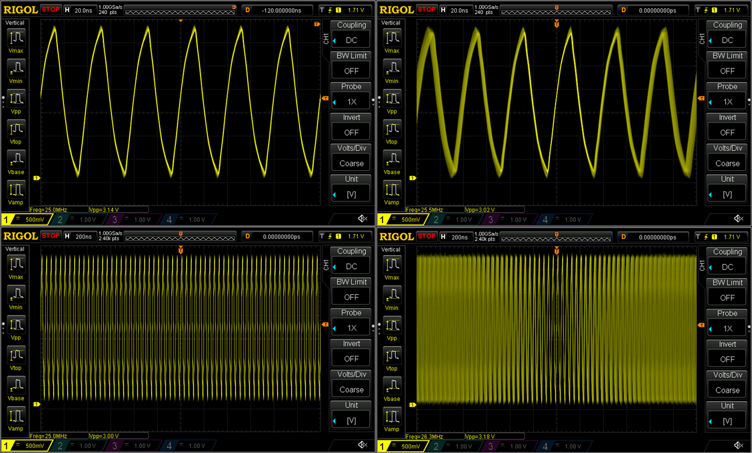Select Vtop icon in bottom-left scope (Vpp=3.00 V)
This screenshot has height=453, width=752.
pyautogui.click(x=16, y=355)
